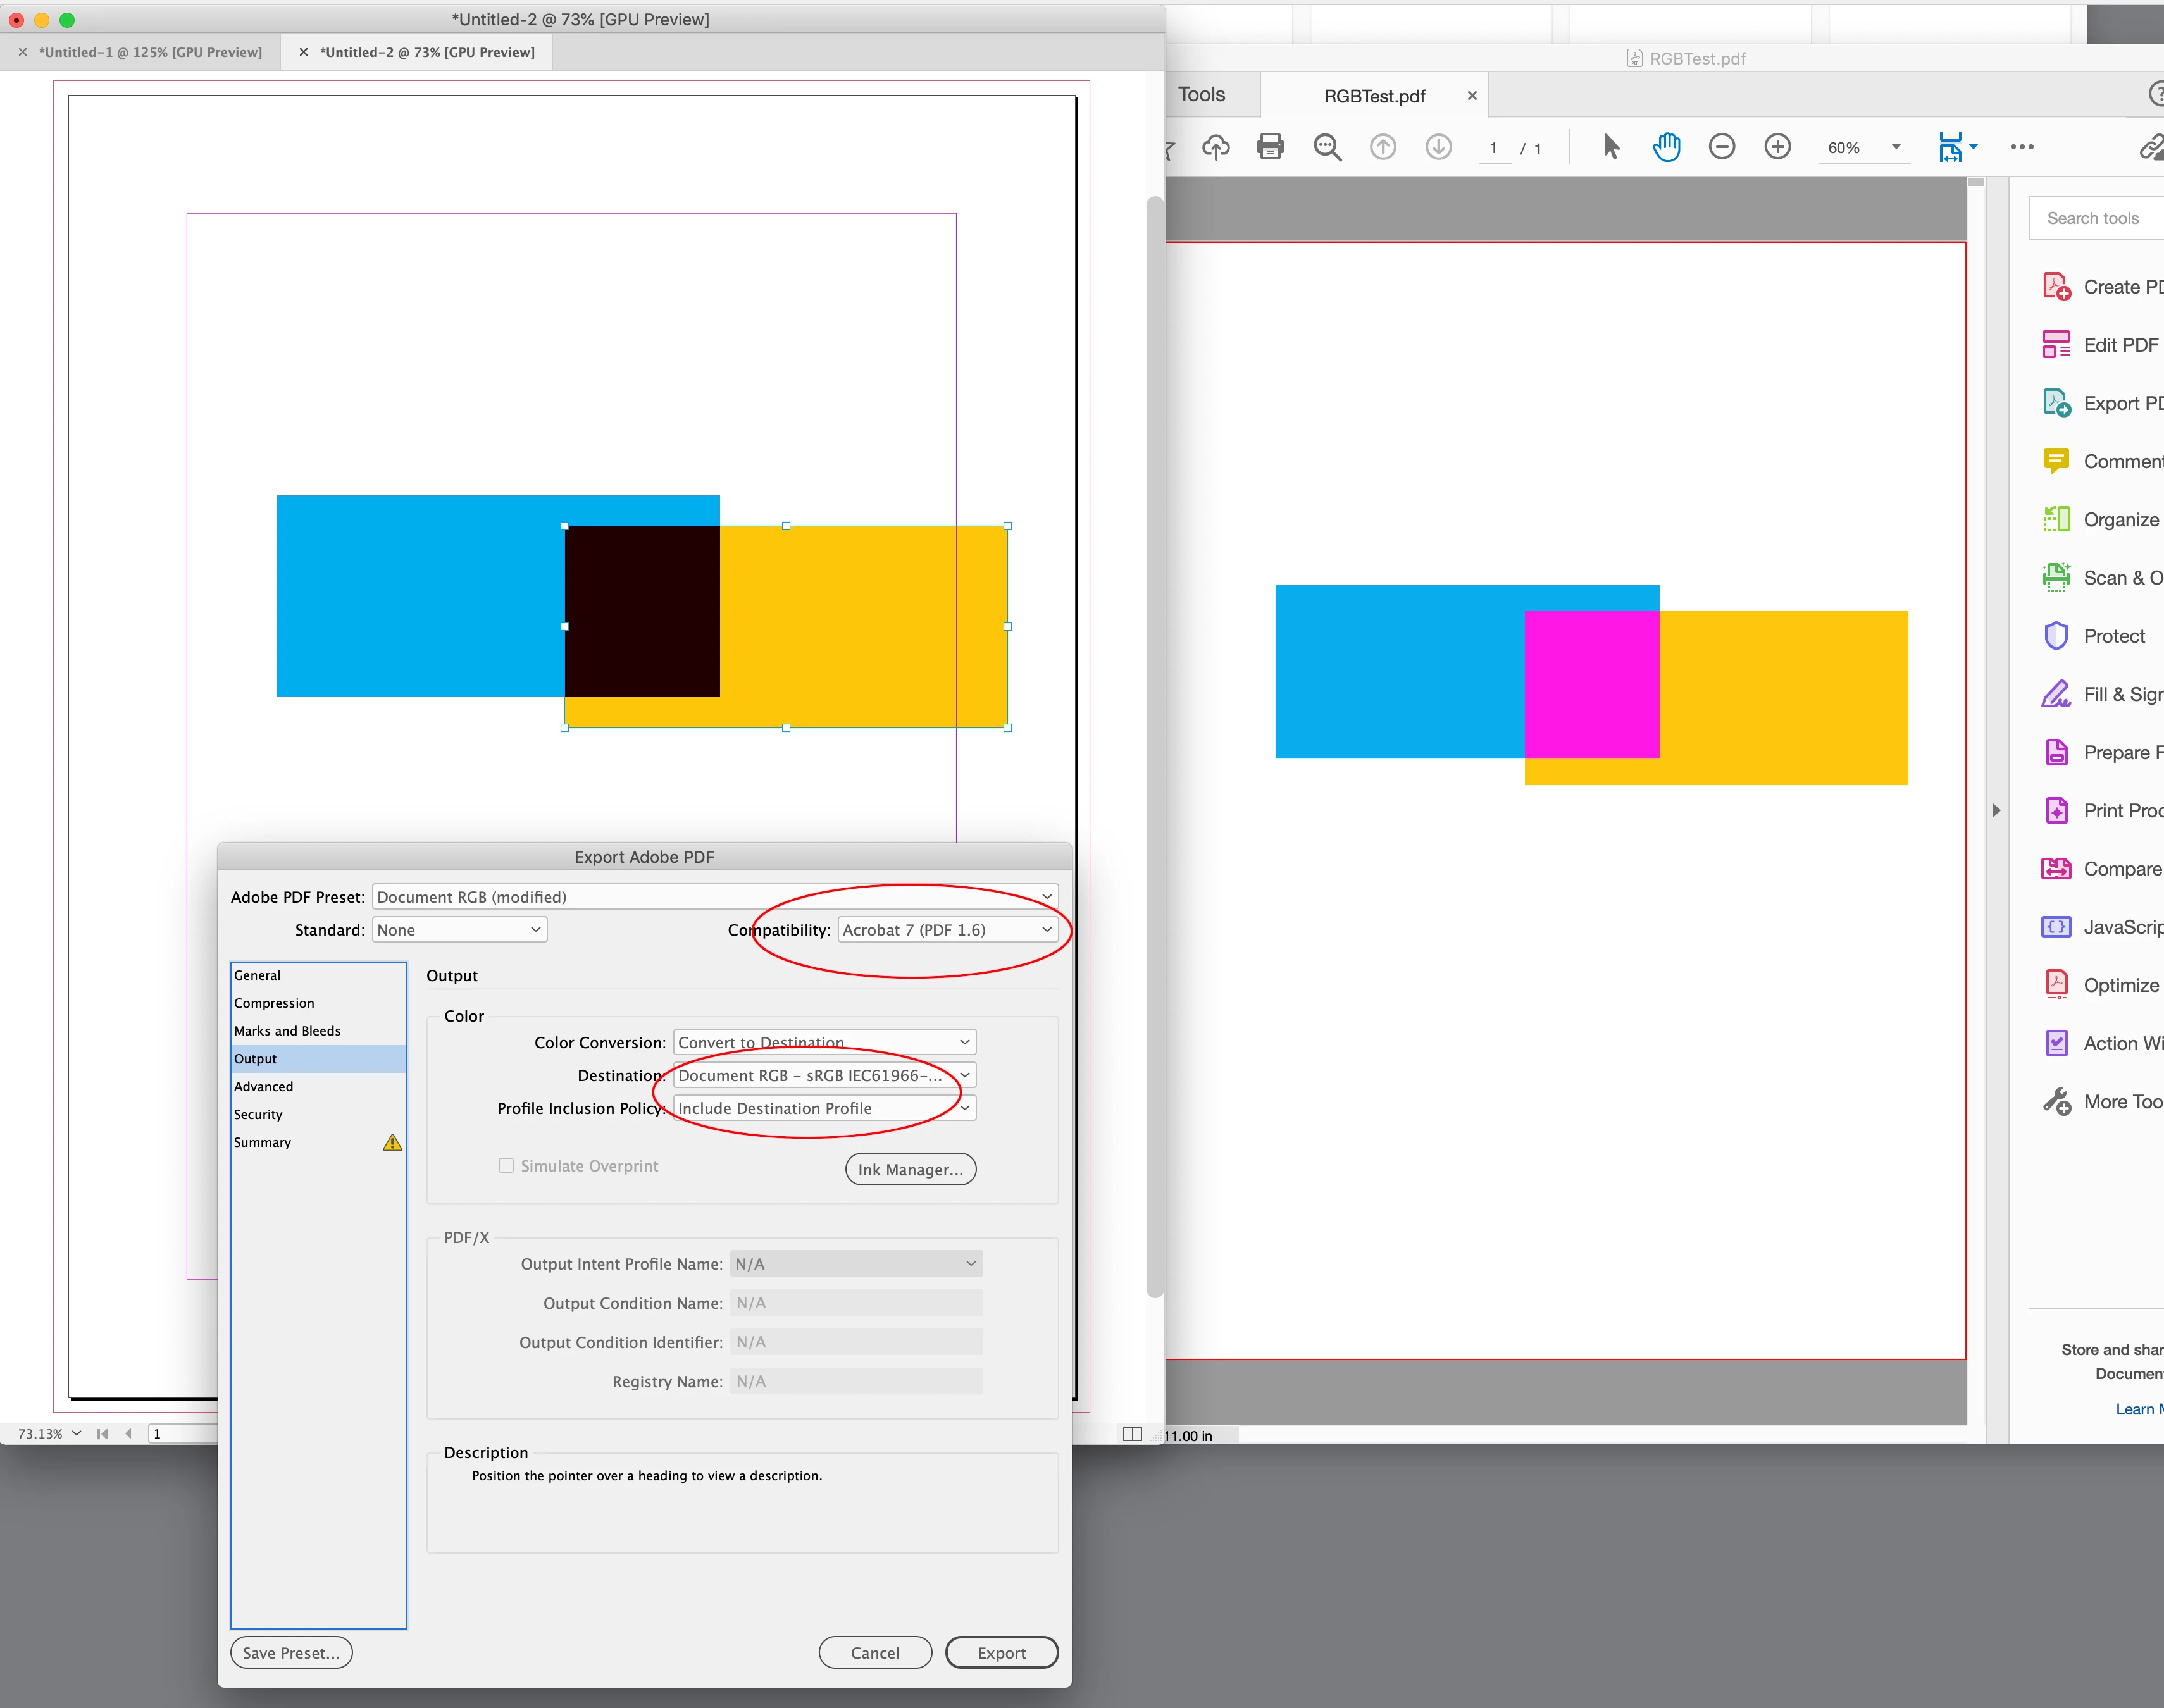Select Advanced in export category list
2164x1708 pixels.
264,1086
